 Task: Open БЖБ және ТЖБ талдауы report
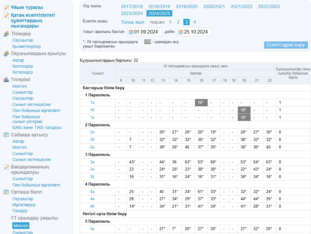click(37, 127)
